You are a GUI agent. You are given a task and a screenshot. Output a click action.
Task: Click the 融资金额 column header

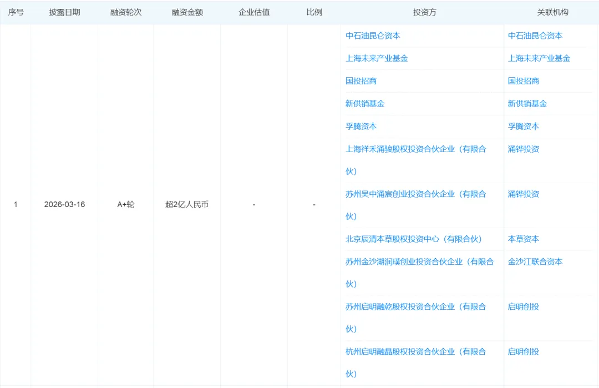(187, 12)
